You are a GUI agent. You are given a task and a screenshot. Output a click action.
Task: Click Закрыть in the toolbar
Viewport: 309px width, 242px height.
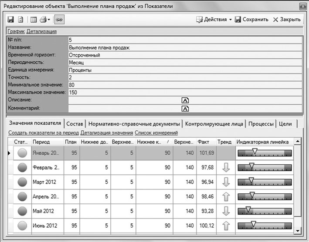(x=286, y=20)
